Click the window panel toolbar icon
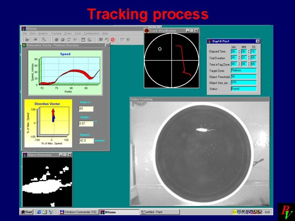 (x=83, y=40)
